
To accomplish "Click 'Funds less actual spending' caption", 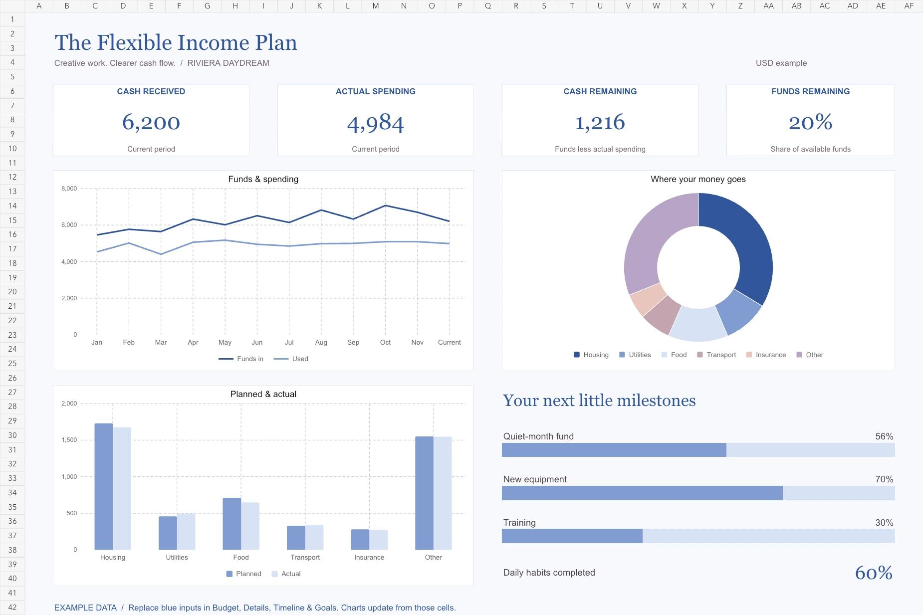I will pos(600,149).
